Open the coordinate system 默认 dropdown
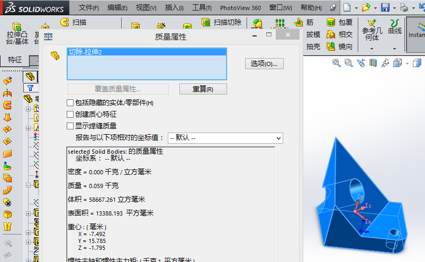 (225, 138)
